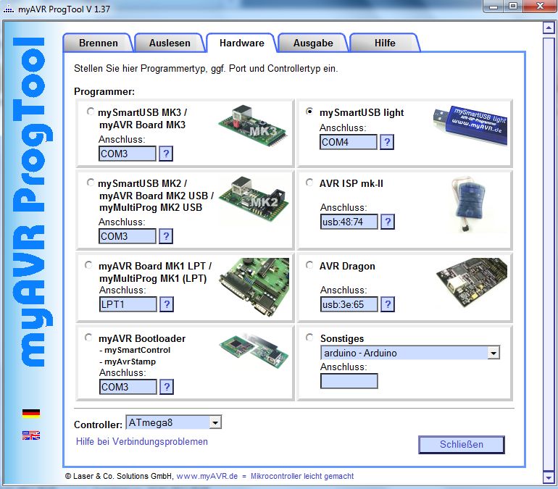Open the Brennen tab

(99, 43)
